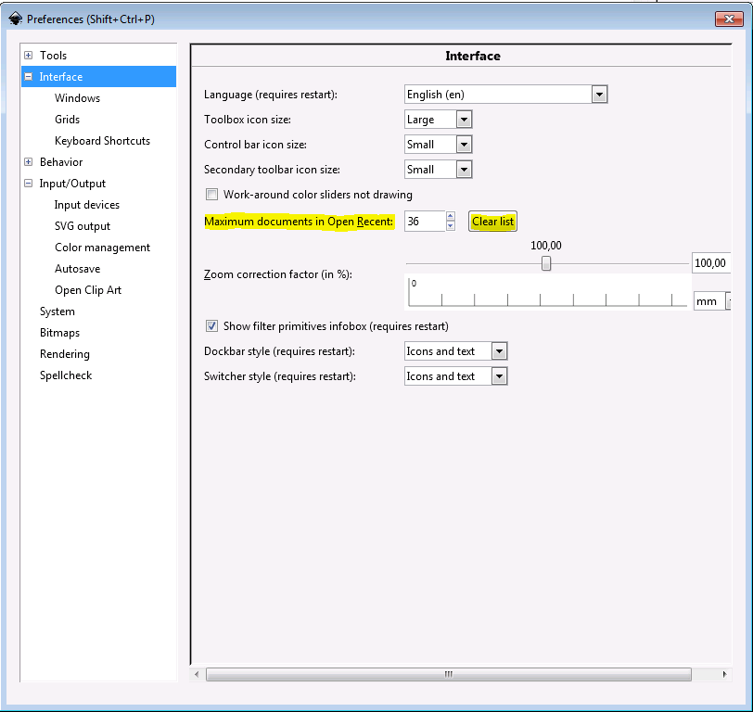Uncheck Show filter primitives infobox
This screenshot has width=753, height=712.
[211, 326]
